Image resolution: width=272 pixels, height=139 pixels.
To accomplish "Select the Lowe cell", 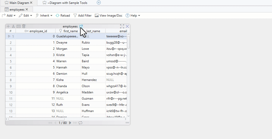I will [93, 49].
